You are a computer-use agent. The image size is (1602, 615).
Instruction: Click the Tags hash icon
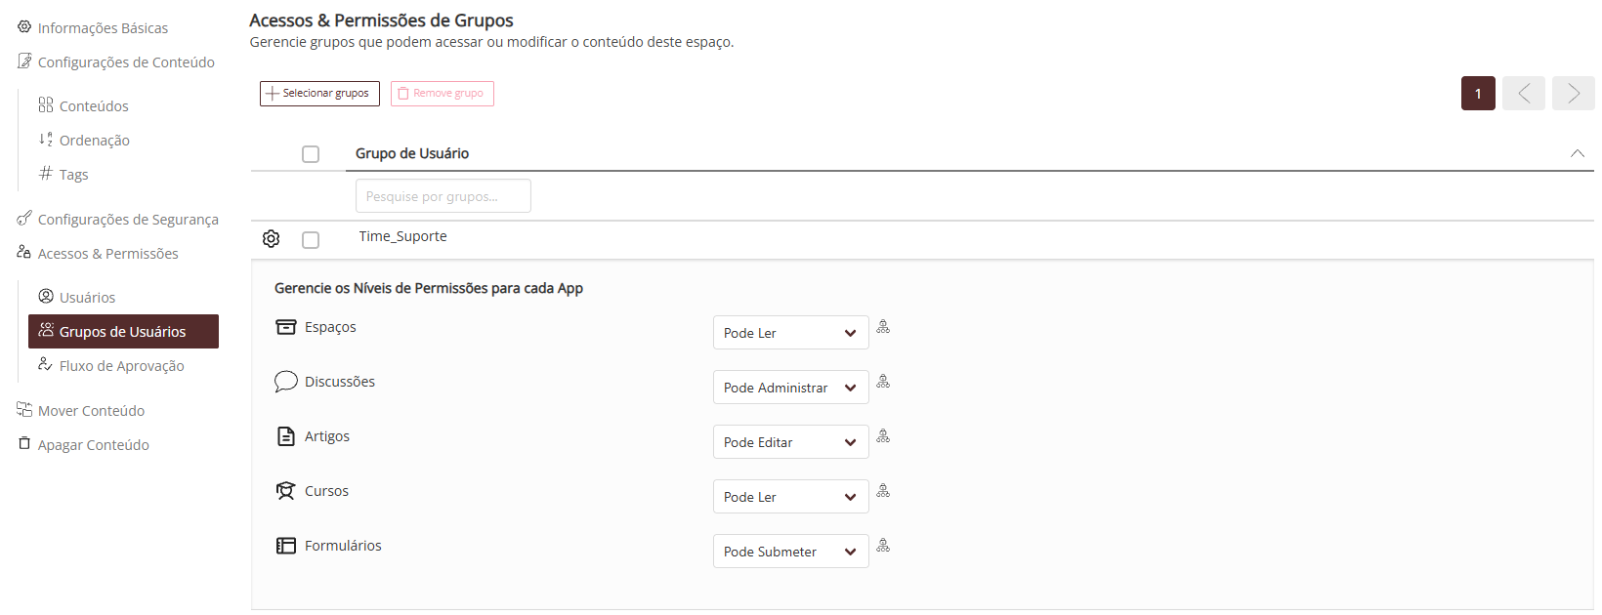[46, 173]
